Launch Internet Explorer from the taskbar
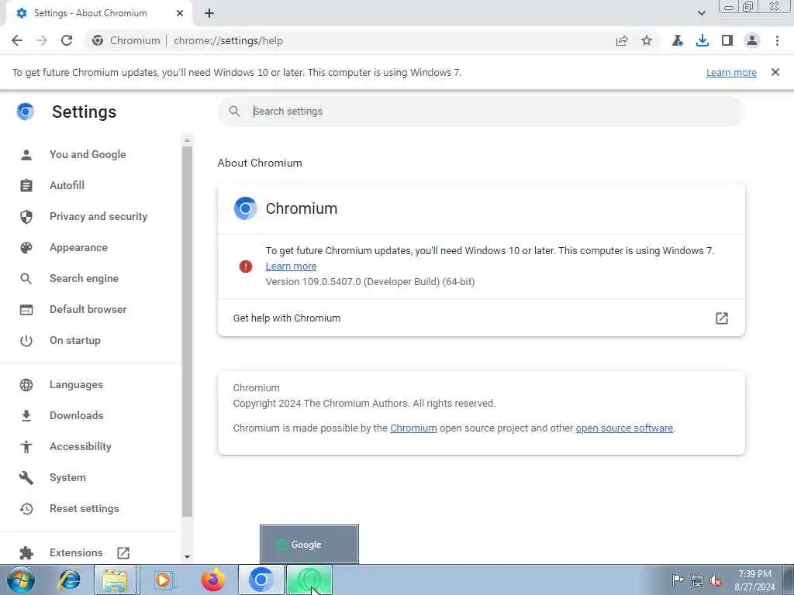This screenshot has height=595, width=794. (69, 580)
